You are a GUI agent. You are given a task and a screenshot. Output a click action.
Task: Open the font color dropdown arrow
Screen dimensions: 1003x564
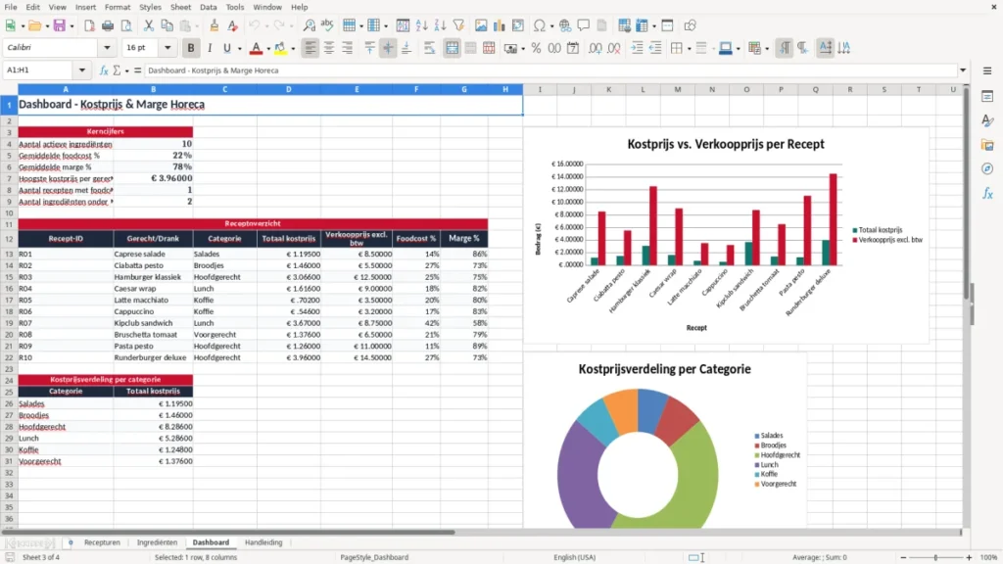point(268,49)
